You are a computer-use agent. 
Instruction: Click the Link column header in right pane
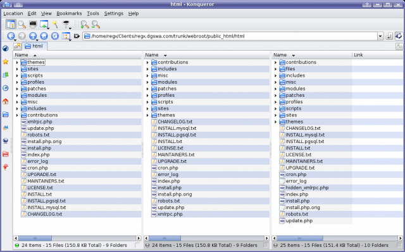pyautogui.click(x=378, y=55)
